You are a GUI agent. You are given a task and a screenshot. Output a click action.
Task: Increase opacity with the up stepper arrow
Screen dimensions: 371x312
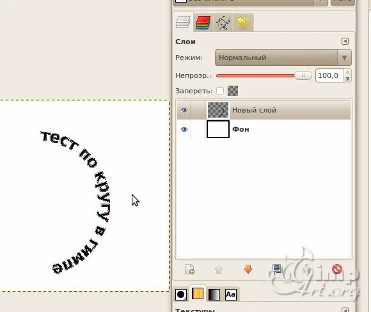(x=347, y=72)
